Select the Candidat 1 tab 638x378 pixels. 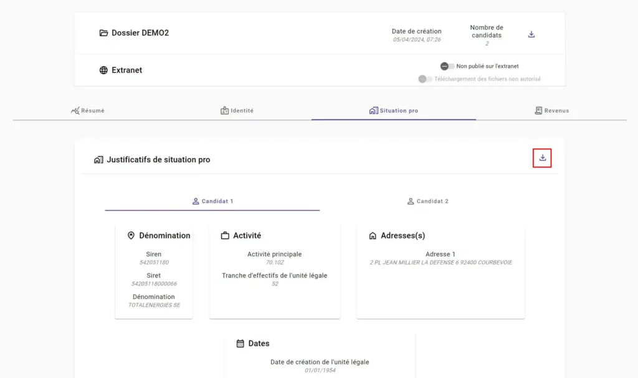(212, 201)
